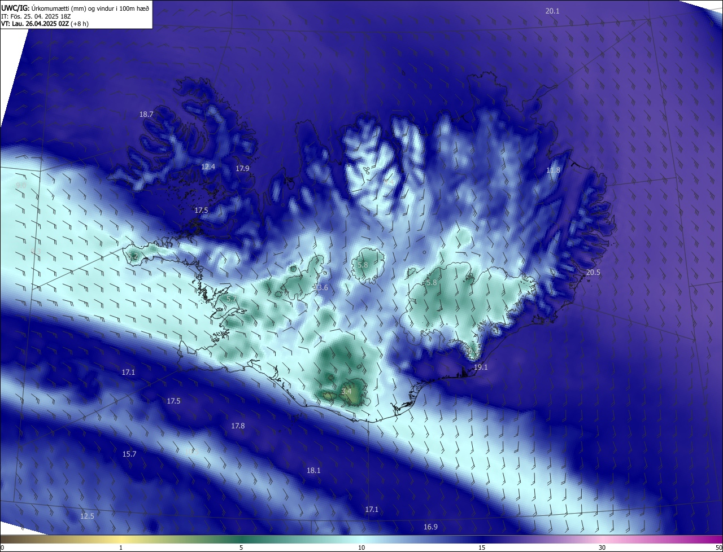Click the valid time line 'VT: Lau. 26.04.2025 02Z (+8 h)'

[45, 24]
